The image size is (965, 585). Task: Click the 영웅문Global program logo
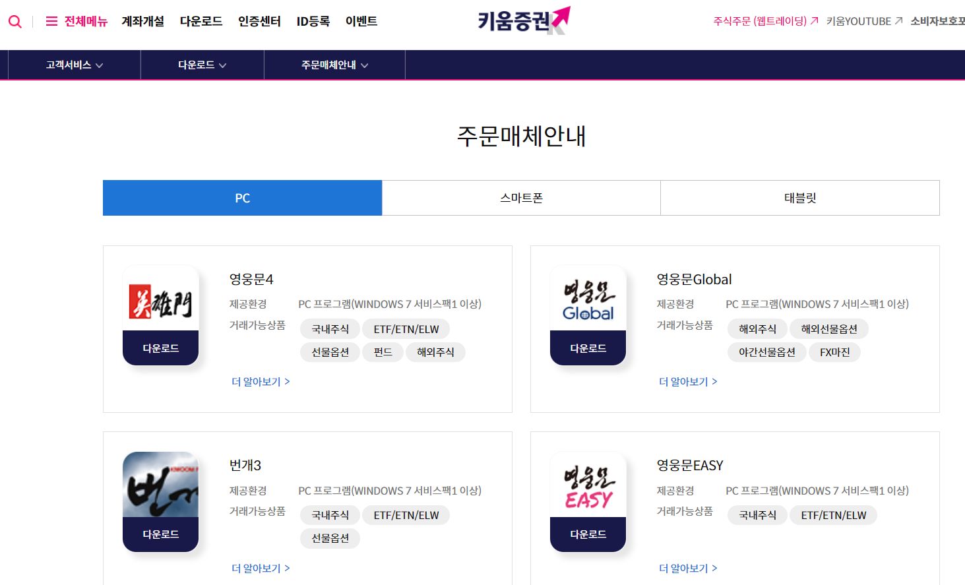[588, 298]
